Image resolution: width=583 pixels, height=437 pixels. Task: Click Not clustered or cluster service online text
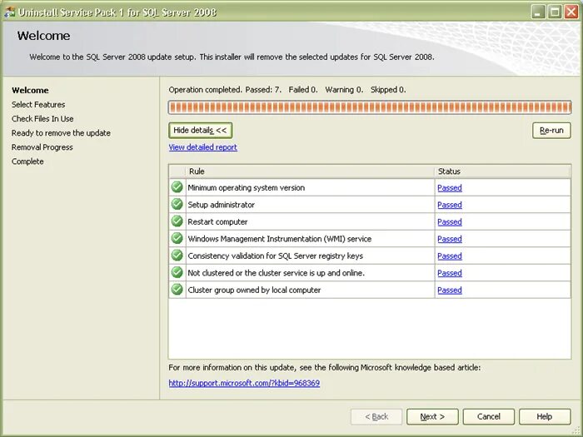pyautogui.click(x=277, y=274)
